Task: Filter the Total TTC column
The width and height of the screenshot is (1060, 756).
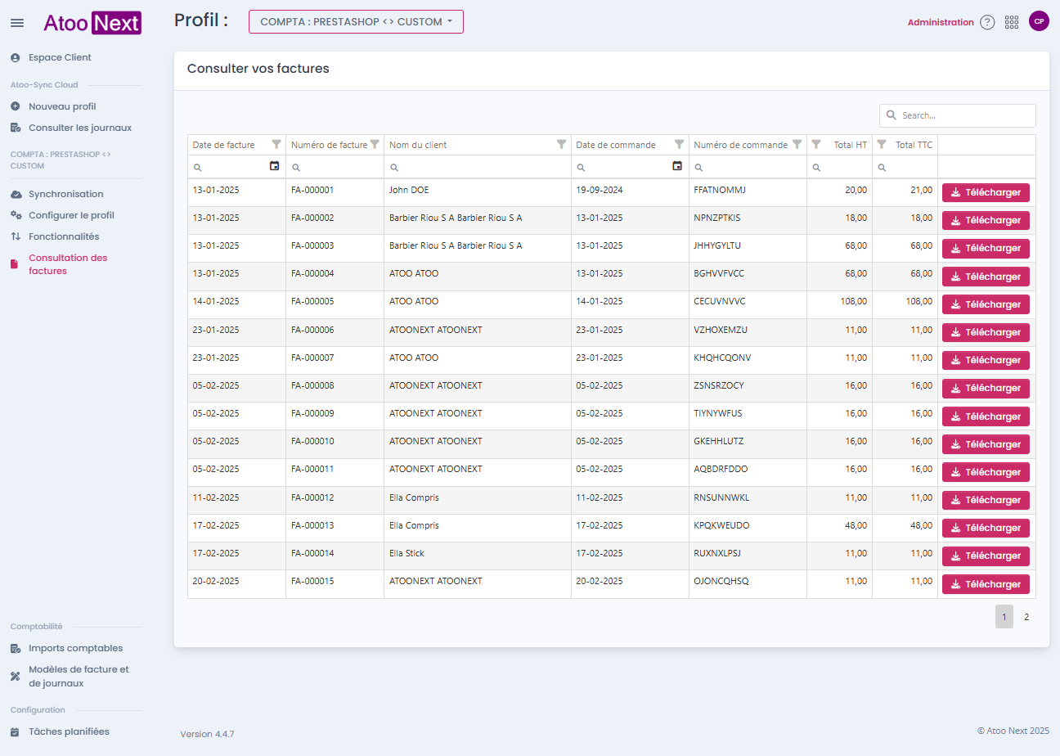Action: click(x=882, y=144)
